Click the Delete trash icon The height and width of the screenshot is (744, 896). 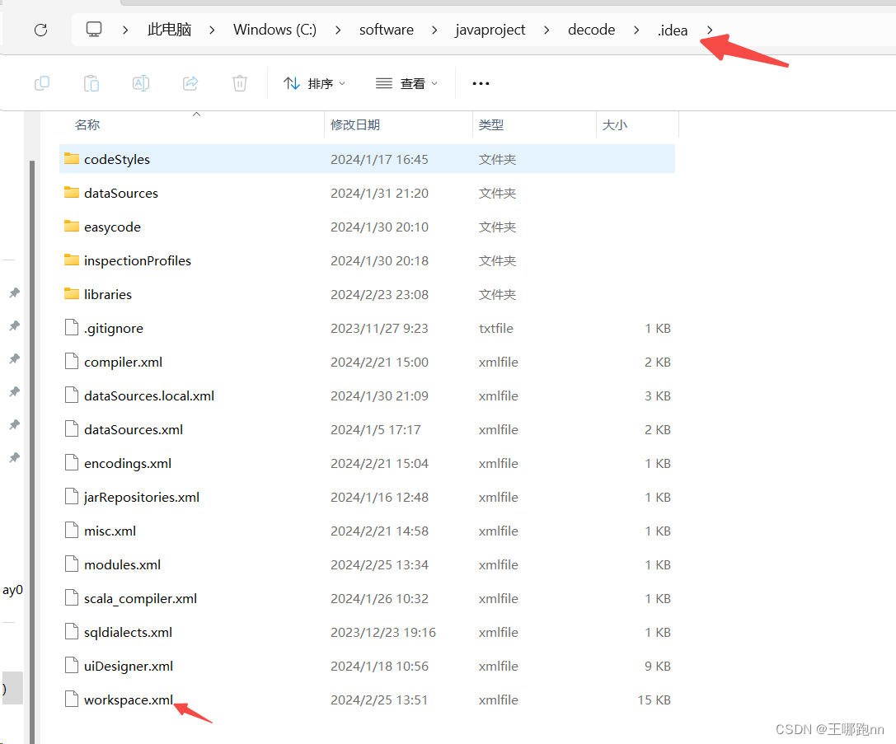coord(239,83)
